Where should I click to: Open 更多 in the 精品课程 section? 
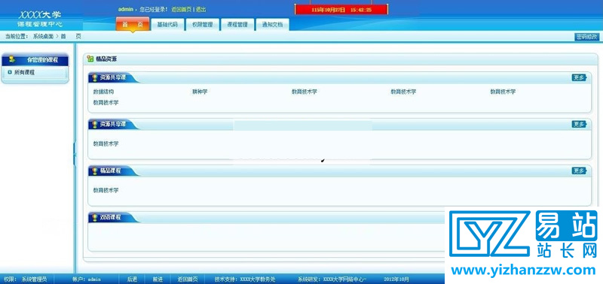point(579,171)
